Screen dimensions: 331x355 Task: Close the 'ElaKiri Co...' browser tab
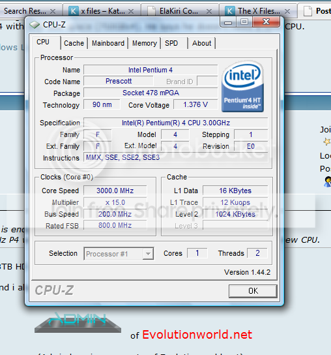pos(209,11)
